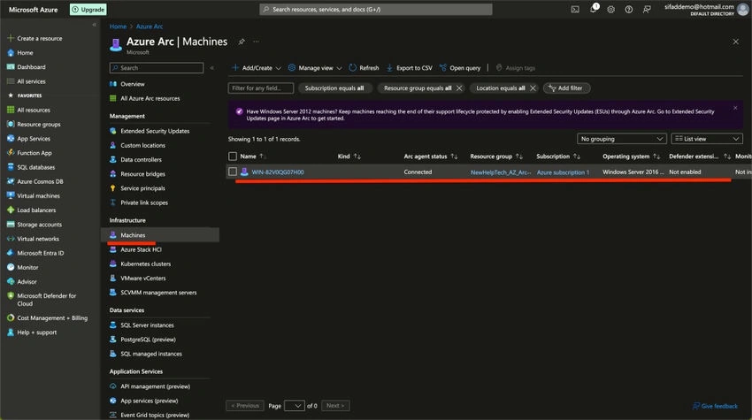The width and height of the screenshot is (752, 420).
Task: Open Azure Stack HCI
Action: point(141,249)
